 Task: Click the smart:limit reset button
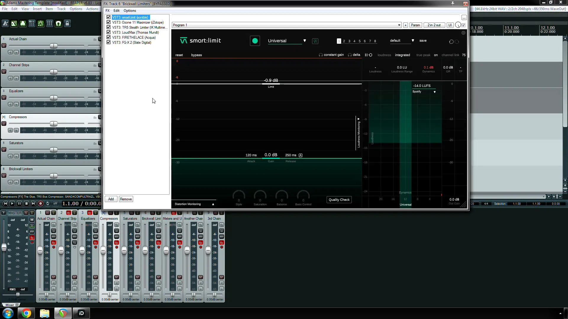coord(179,55)
